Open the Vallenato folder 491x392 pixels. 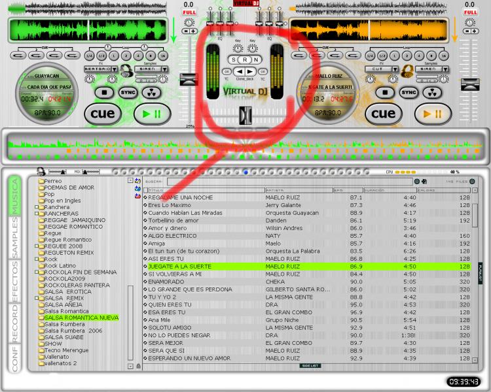56,357
